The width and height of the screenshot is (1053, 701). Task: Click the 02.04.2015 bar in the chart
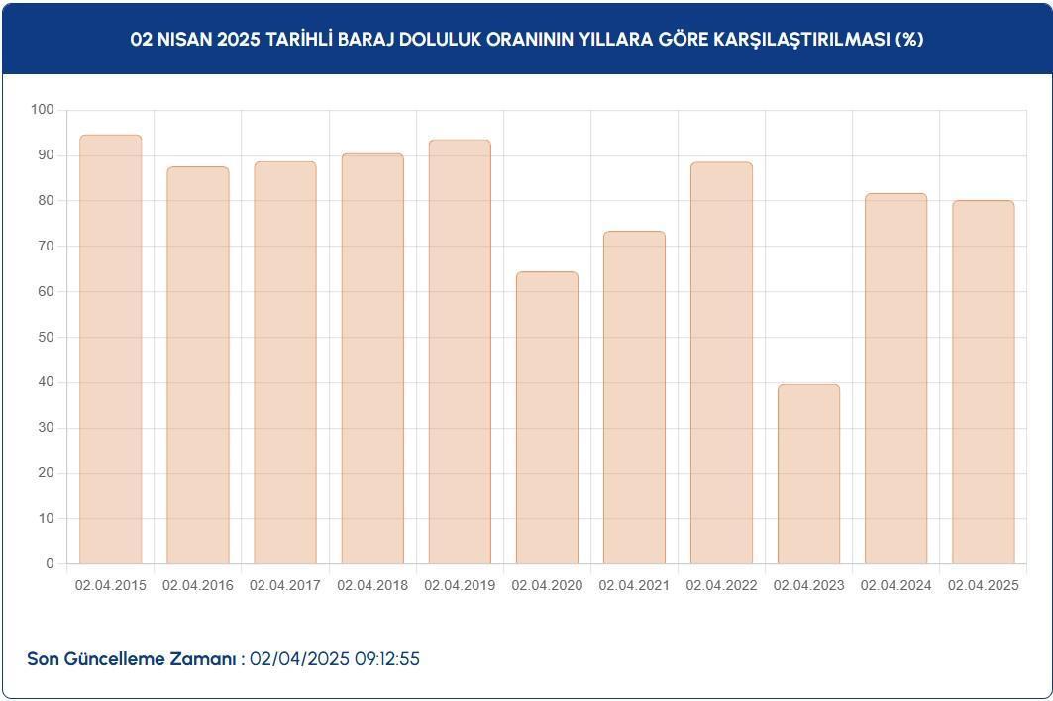[x=111, y=350]
